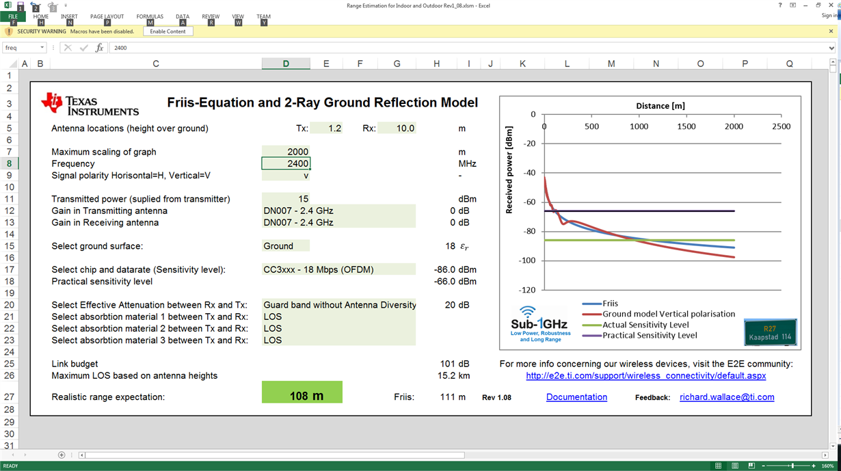Open the PAGE LAYOUT ribbon tab
This screenshot has width=841, height=471.
pyautogui.click(x=107, y=16)
